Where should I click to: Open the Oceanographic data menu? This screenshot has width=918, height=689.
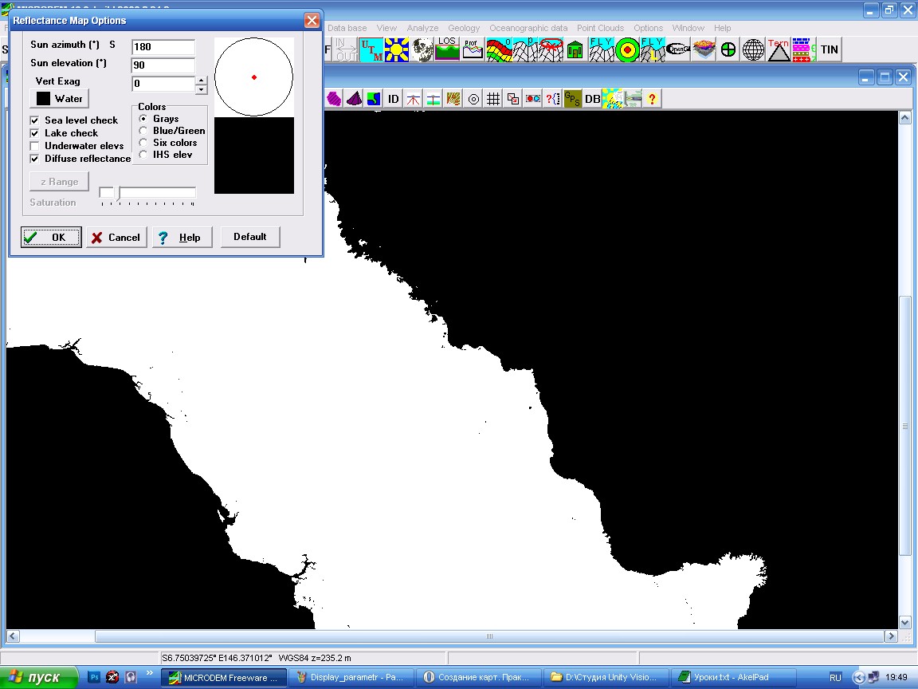[528, 28]
